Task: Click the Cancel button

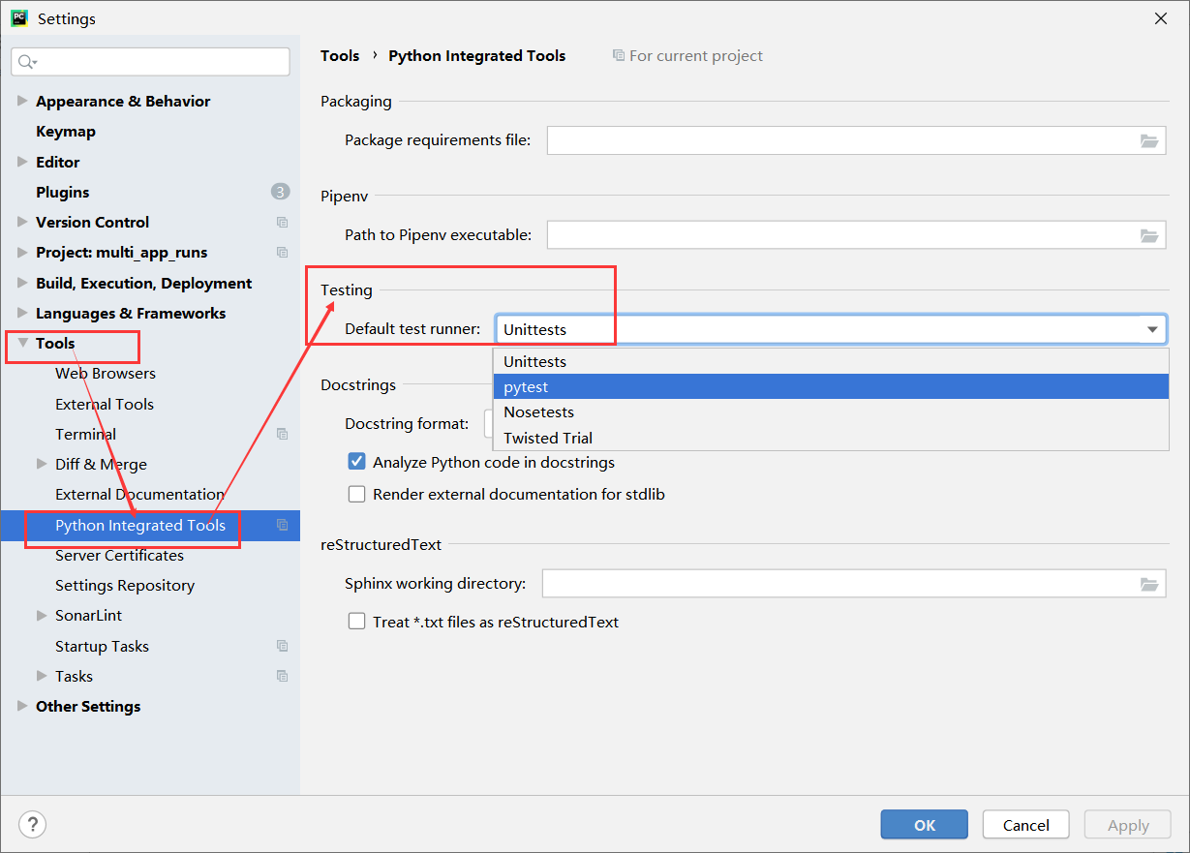Action: tap(1026, 825)
